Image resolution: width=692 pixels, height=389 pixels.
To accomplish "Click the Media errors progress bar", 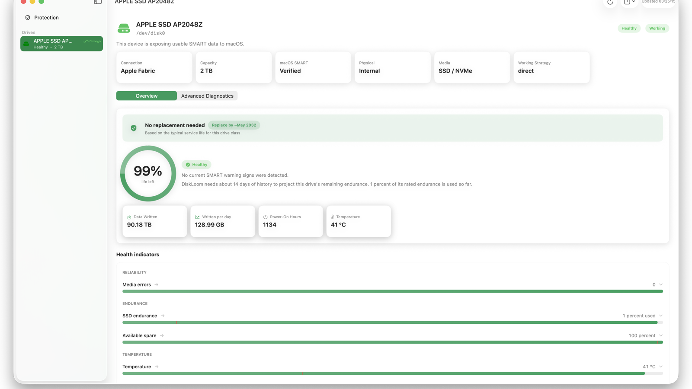I will 393,292.
